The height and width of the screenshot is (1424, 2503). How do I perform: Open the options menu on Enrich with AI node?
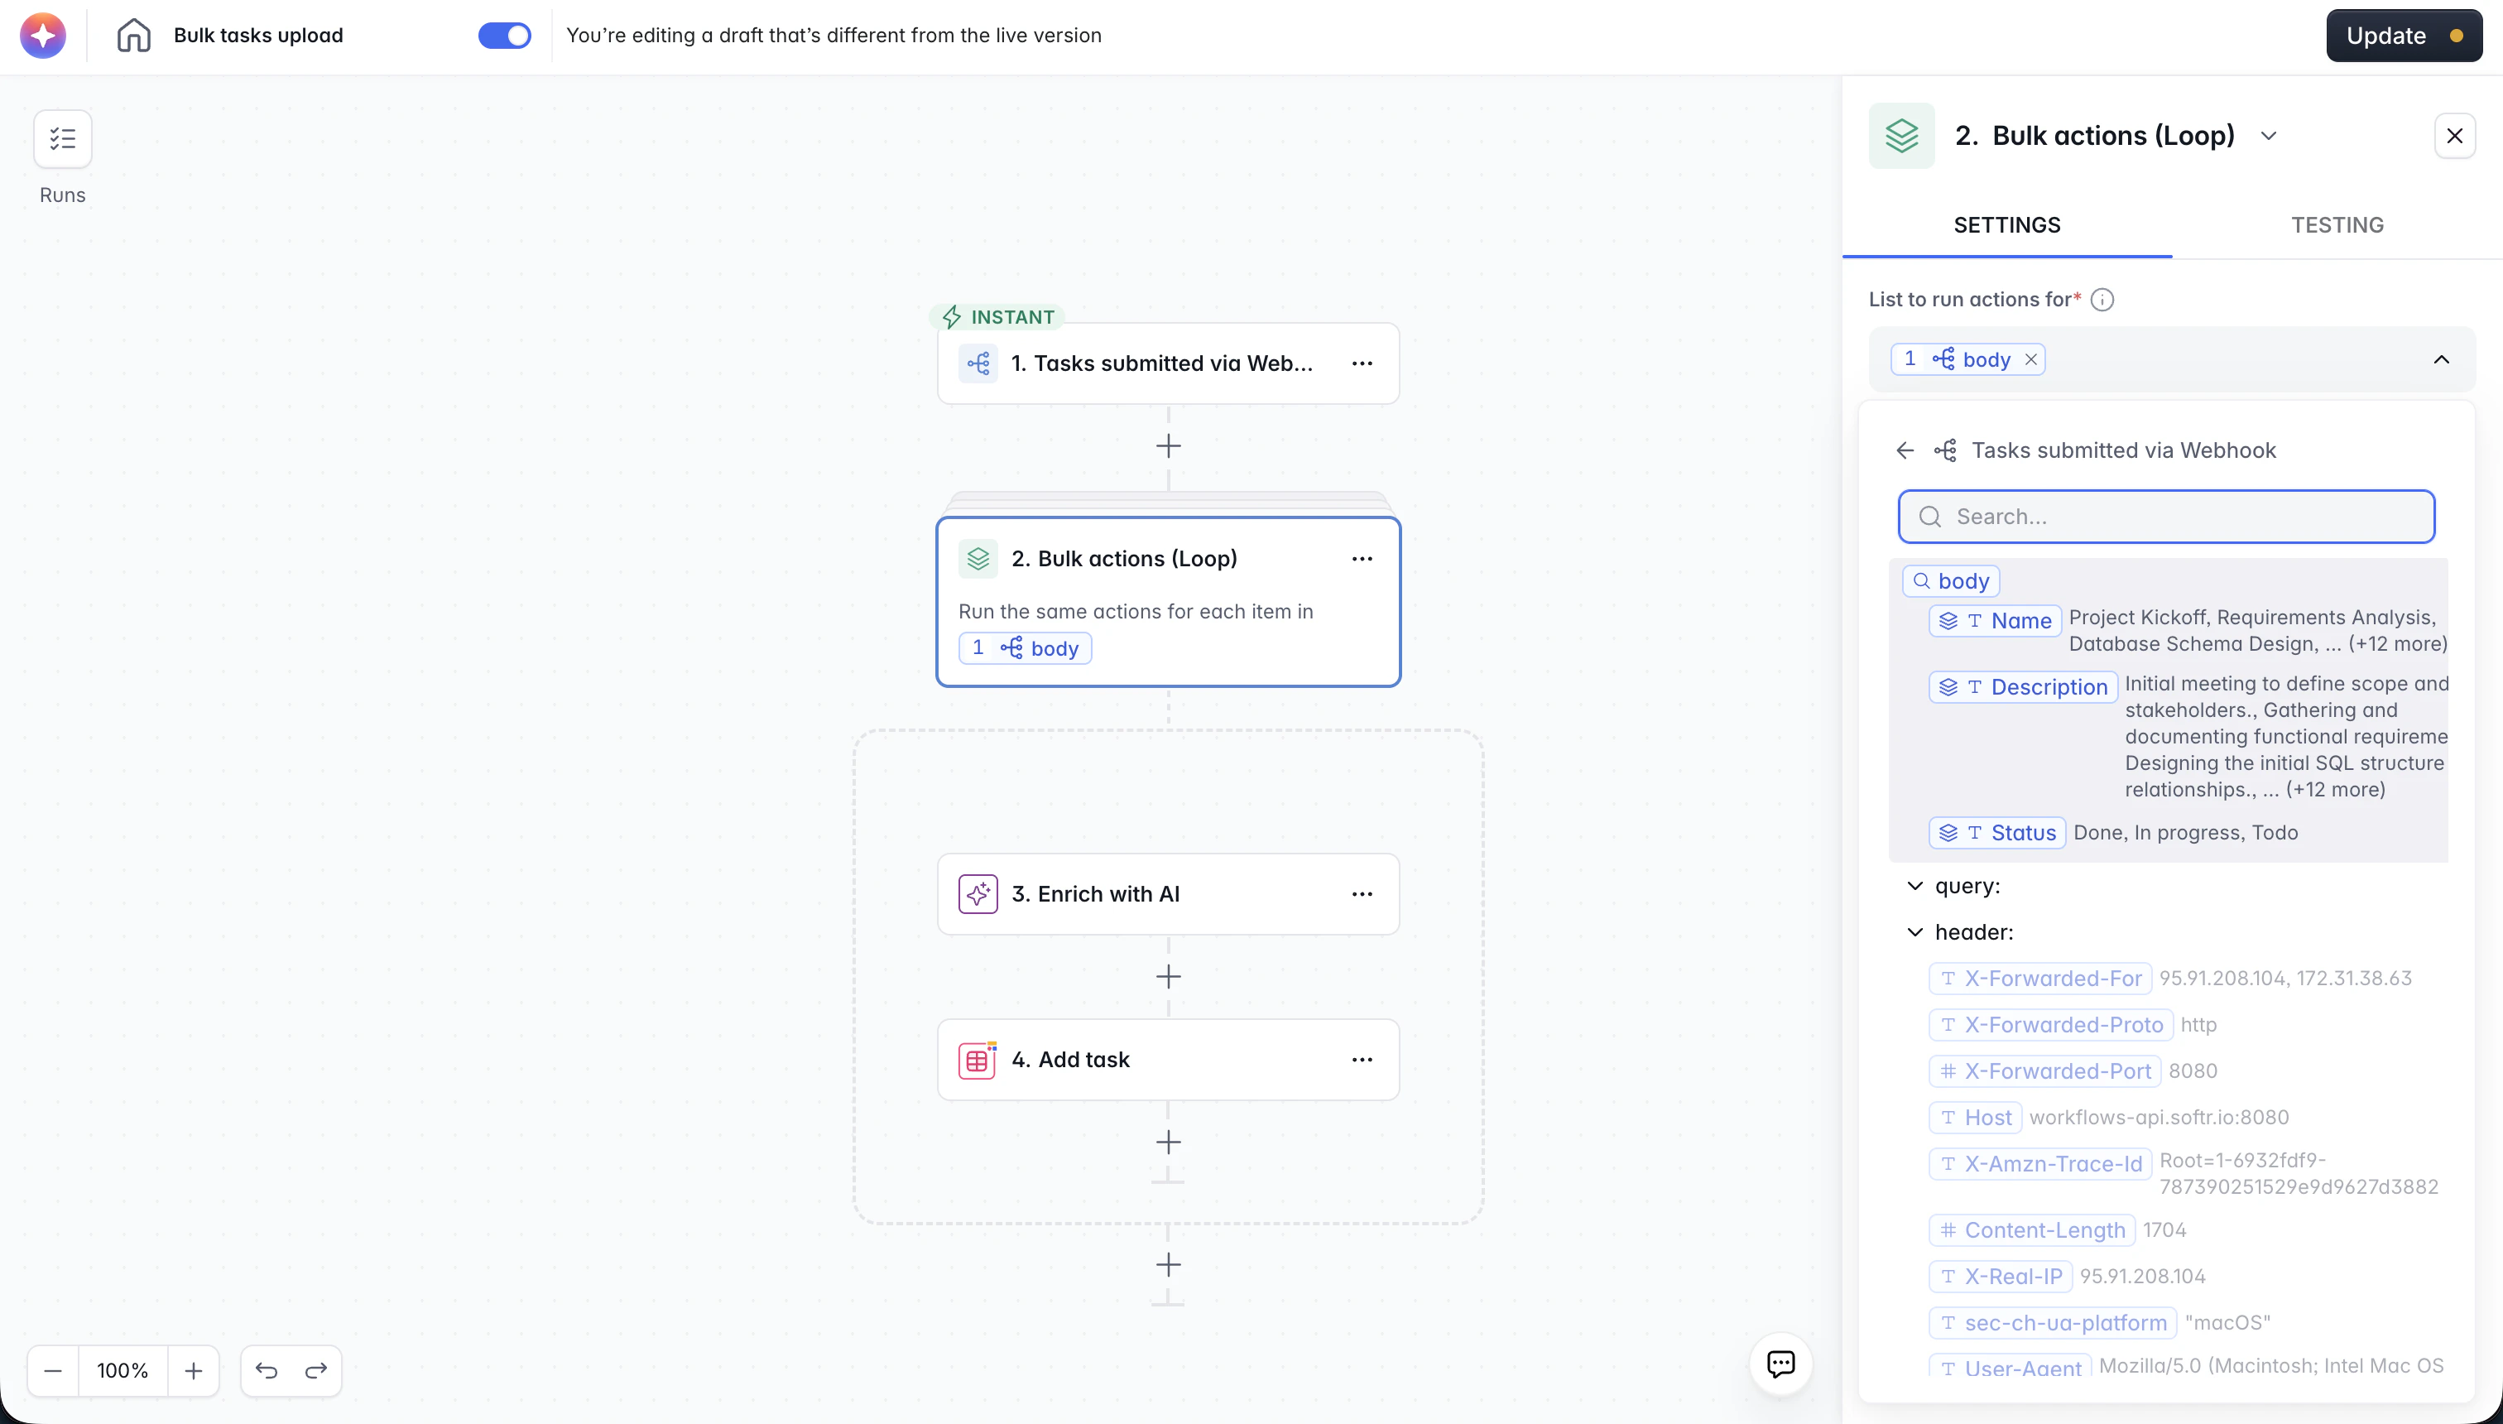(x=1363, y=893)
